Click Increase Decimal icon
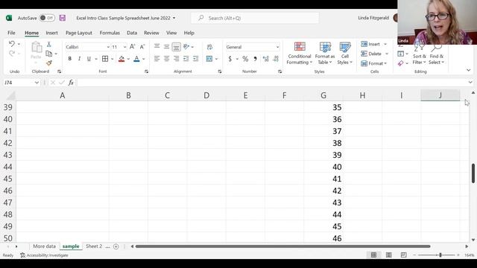The width and height of the screenshot is (477, 268). pos(265,59)
